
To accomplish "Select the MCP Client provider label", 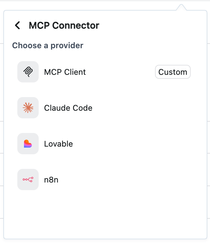I will tap(65, 72).
